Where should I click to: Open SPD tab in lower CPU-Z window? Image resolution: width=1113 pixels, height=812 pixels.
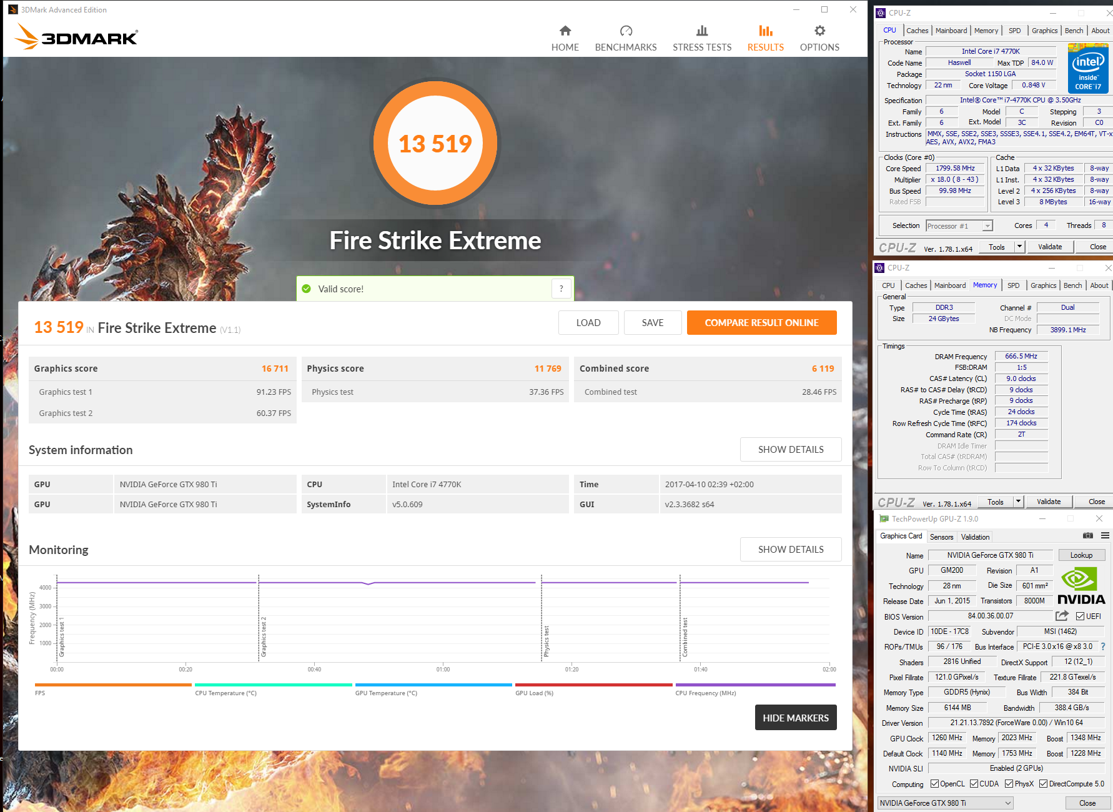click(1013, 285)
